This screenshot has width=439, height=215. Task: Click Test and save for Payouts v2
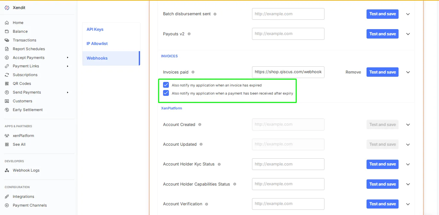pyautogui.click(x=382, y=34)
